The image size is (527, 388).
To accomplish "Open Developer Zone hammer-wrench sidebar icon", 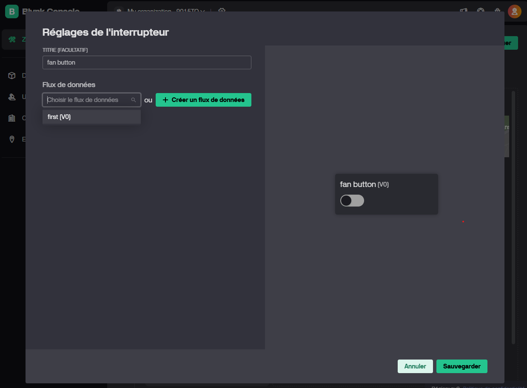I will coord(12,40).
